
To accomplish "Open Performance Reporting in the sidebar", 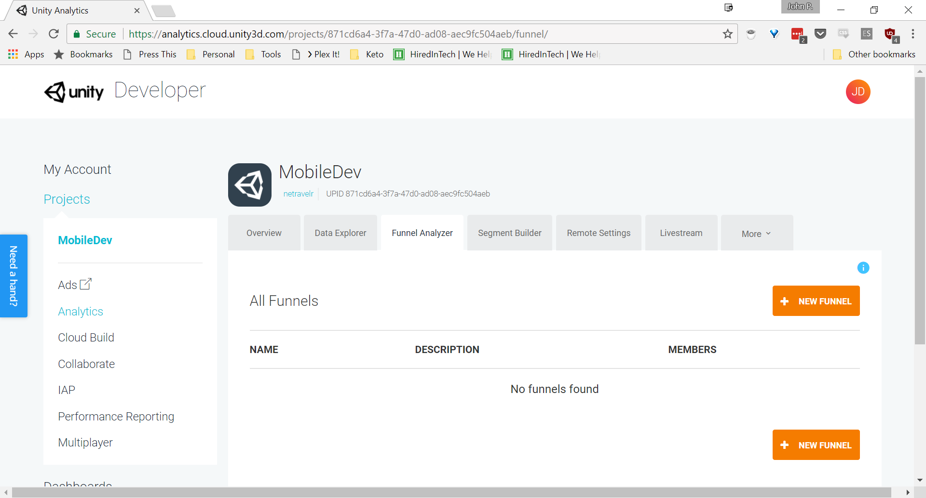I will coord(116,417).
